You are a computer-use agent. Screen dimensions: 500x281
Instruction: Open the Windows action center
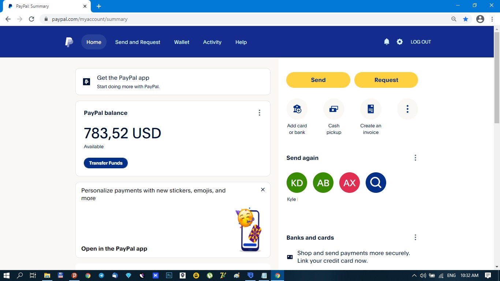coord(488,276)
